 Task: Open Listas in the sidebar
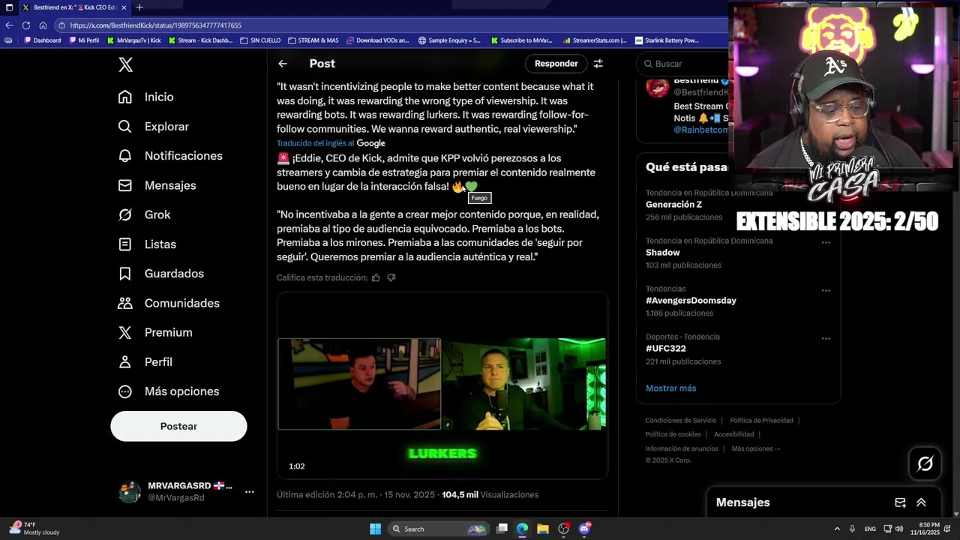click(x=147, y=244)
